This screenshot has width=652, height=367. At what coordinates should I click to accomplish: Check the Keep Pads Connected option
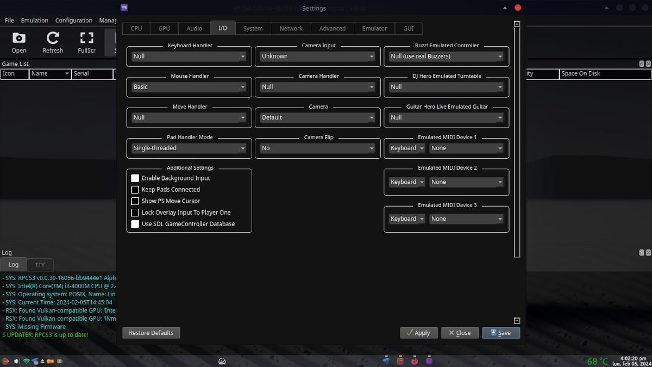click(135, 190)
